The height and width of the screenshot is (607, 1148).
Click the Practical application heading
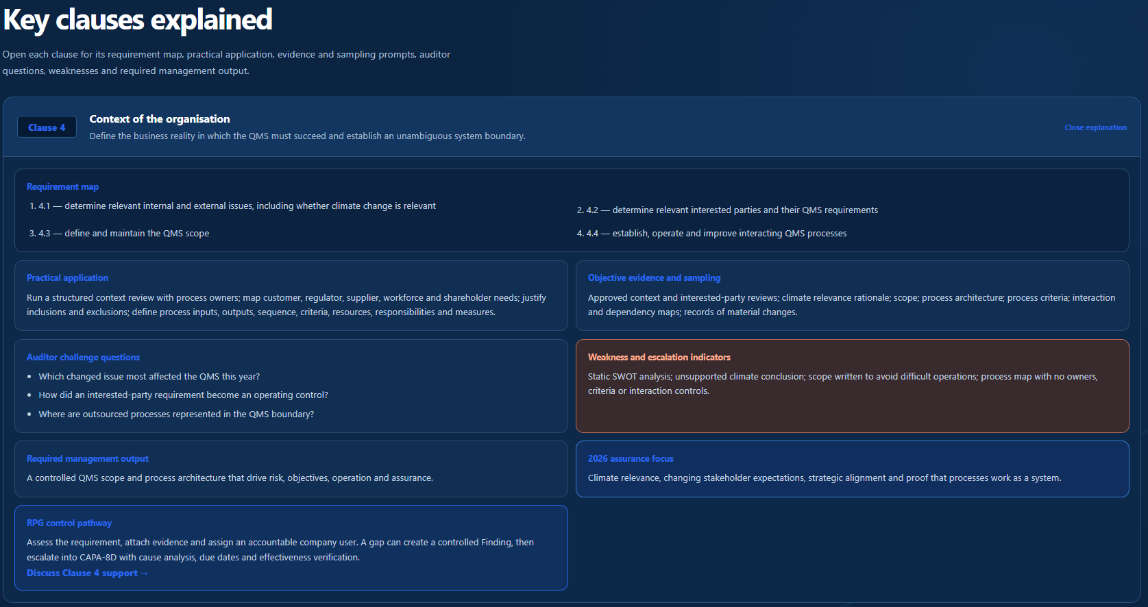67,277
